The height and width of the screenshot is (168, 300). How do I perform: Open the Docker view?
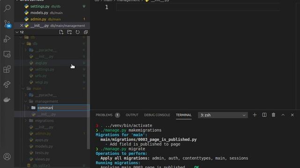7,99
